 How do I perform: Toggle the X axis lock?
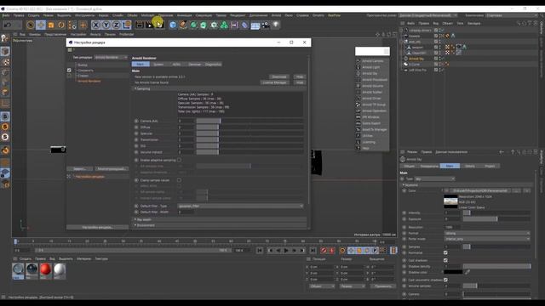95,25
